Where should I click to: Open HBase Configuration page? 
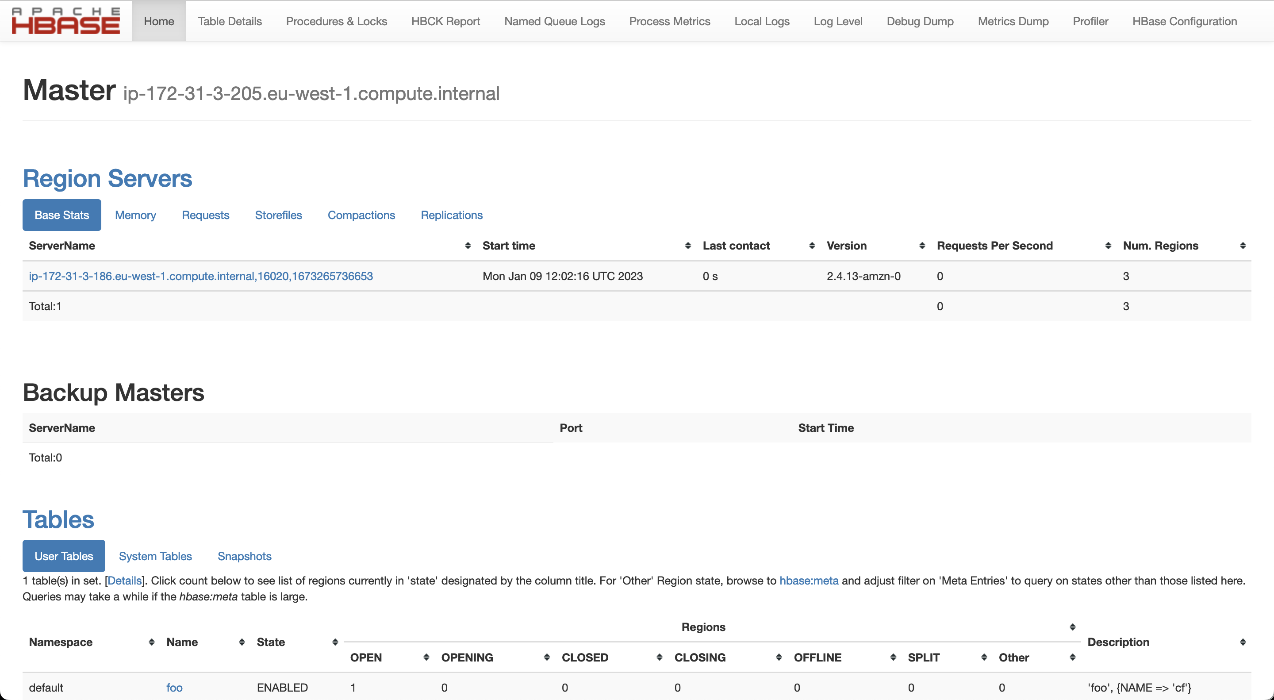[1185, 21]
